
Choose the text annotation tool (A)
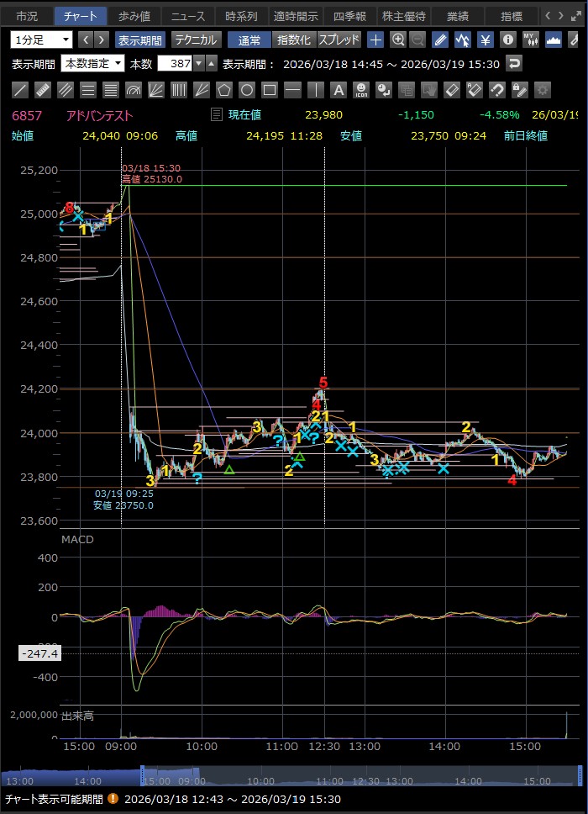338,90
